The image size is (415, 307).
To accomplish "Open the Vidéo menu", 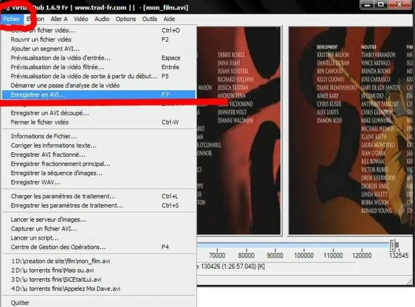I will [81, 19].
